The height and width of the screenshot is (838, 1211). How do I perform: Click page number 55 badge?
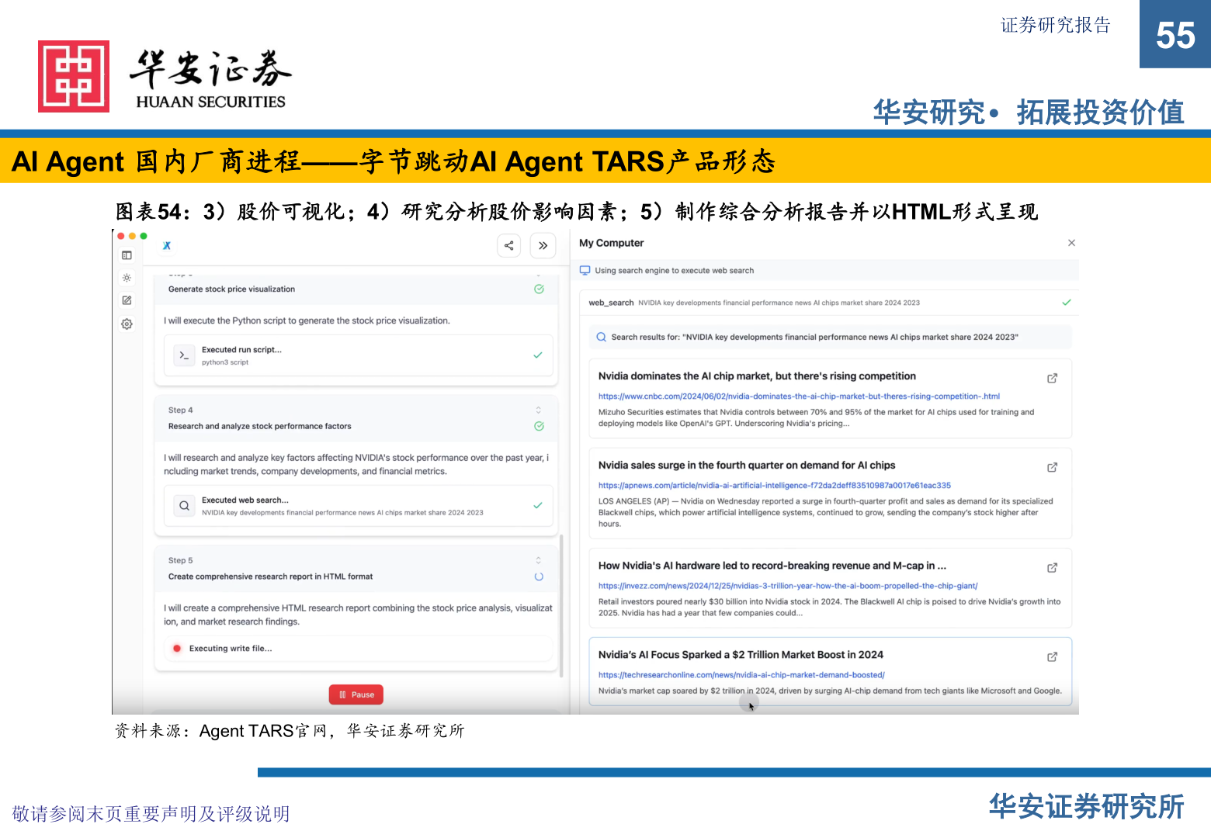[1175, 34]
